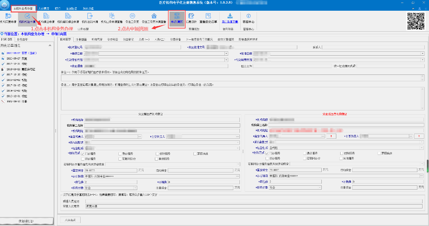The image size is (429, 226).
Task: Click the 查看历史沿革 icon
Action: (x=209, y=18)
